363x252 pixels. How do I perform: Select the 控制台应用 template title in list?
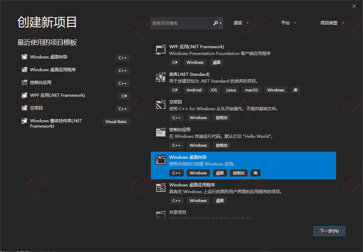[x=180, y=129]
